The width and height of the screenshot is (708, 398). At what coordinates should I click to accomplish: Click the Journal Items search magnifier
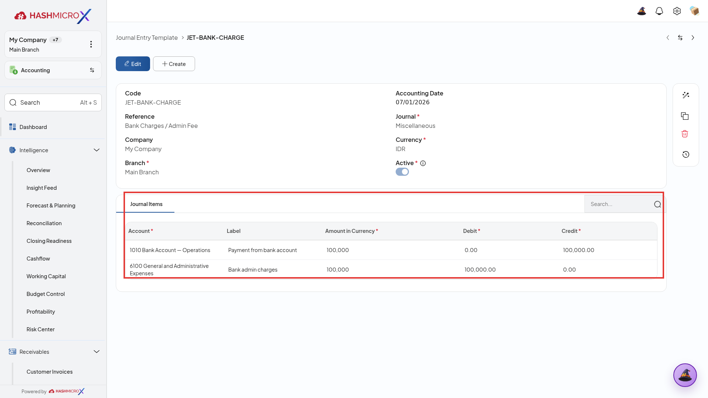(x=657, y=204)
